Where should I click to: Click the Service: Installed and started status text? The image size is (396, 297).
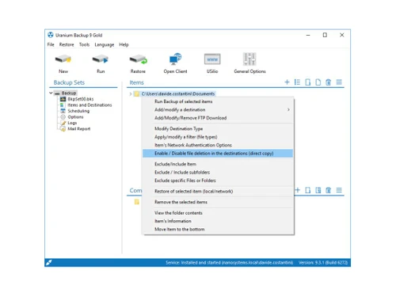coord(230,262)
